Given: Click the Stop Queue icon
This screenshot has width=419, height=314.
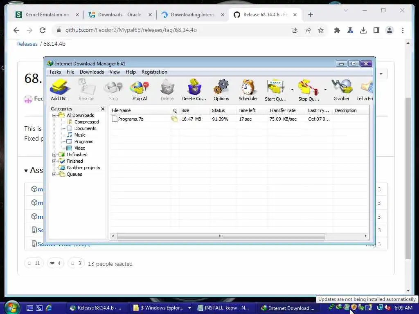Looking at the screenshot, I should click(309, 90).
